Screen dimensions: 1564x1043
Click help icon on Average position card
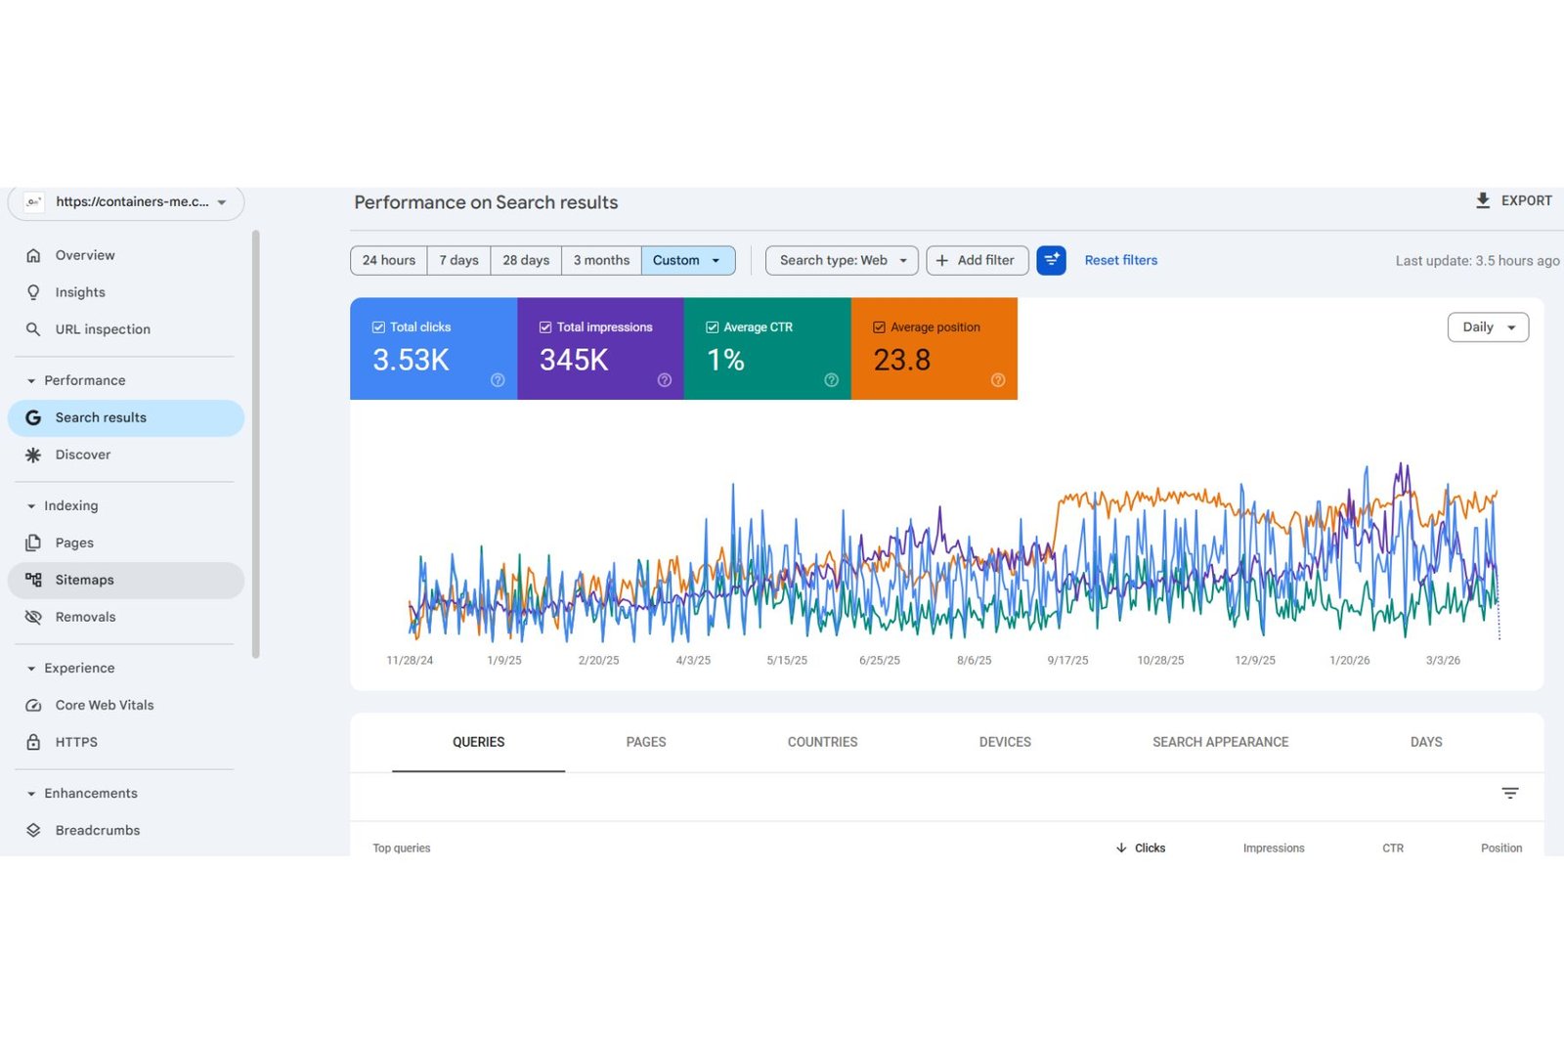(997, 380)
